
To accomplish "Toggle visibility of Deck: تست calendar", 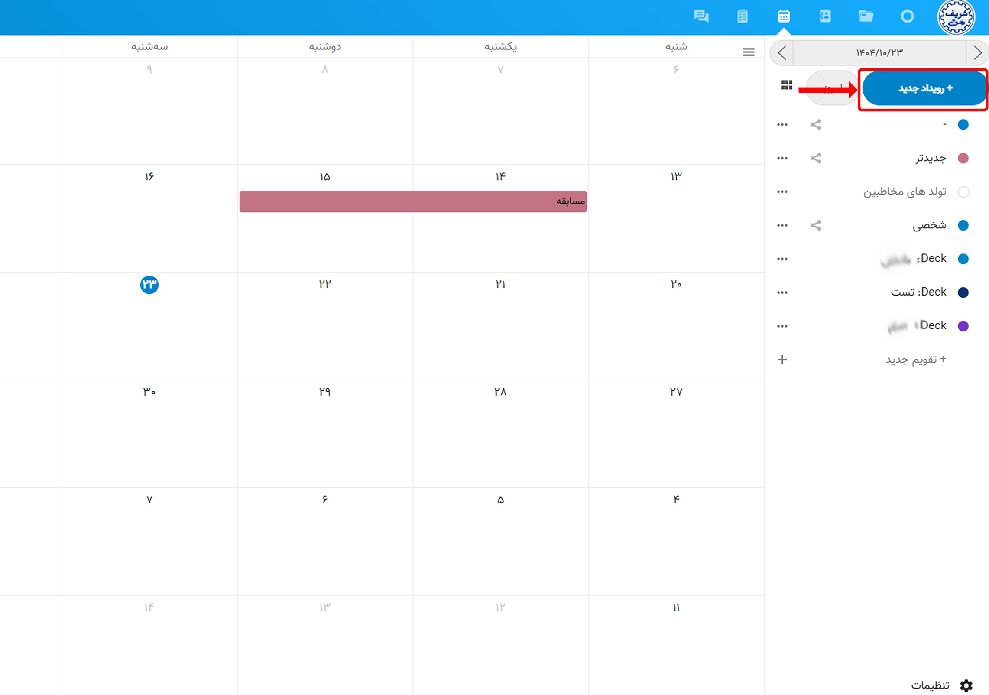I will coord(963,292).
